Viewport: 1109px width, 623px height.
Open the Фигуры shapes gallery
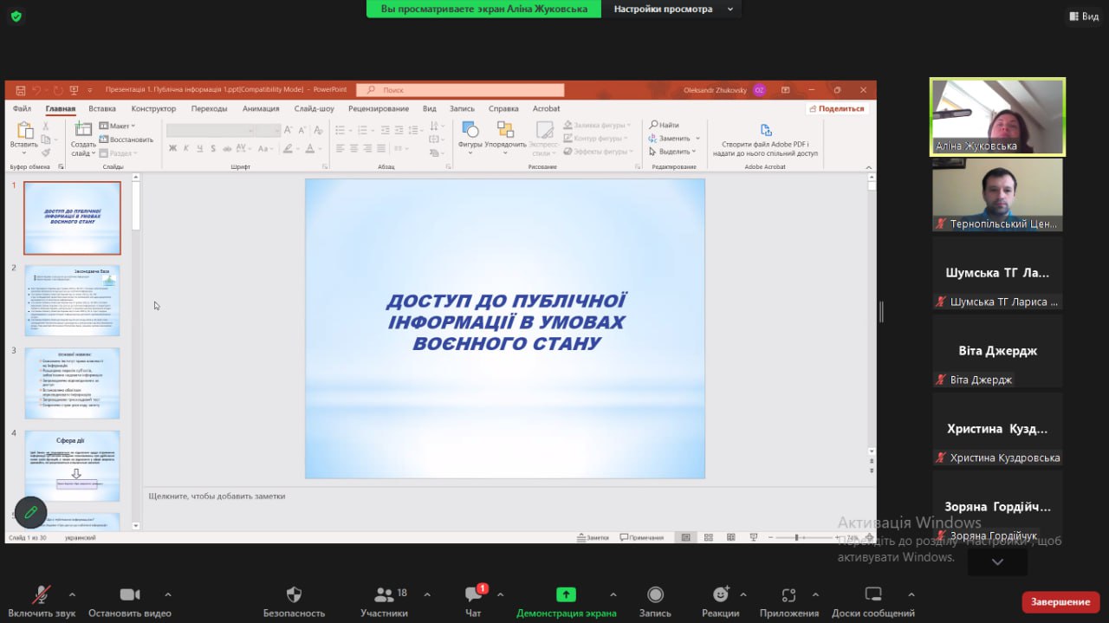[x=470, y=137]
